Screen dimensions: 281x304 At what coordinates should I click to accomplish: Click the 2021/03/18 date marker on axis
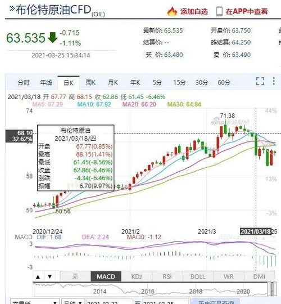pos(256,231)
